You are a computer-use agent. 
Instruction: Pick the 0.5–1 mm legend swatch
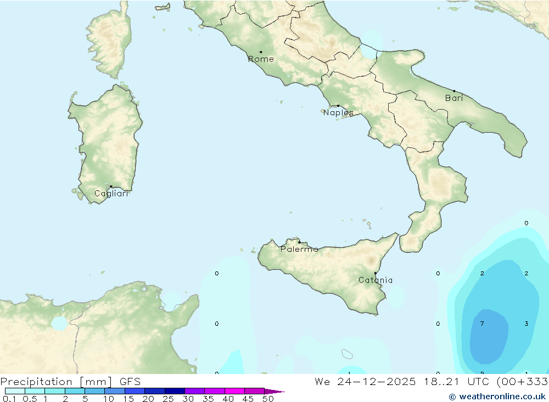point(35,391)
